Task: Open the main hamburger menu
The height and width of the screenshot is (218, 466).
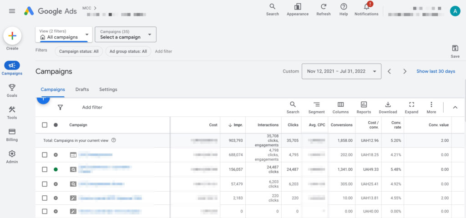Action: pos(12,11)
